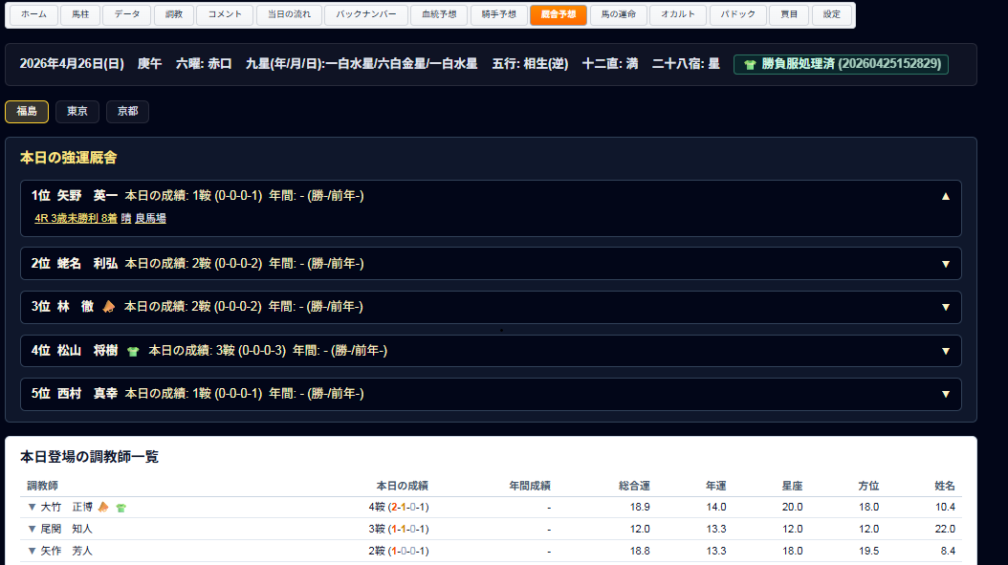Open the 4R 3歳未勝利 8着 link

tap(76, 219)
